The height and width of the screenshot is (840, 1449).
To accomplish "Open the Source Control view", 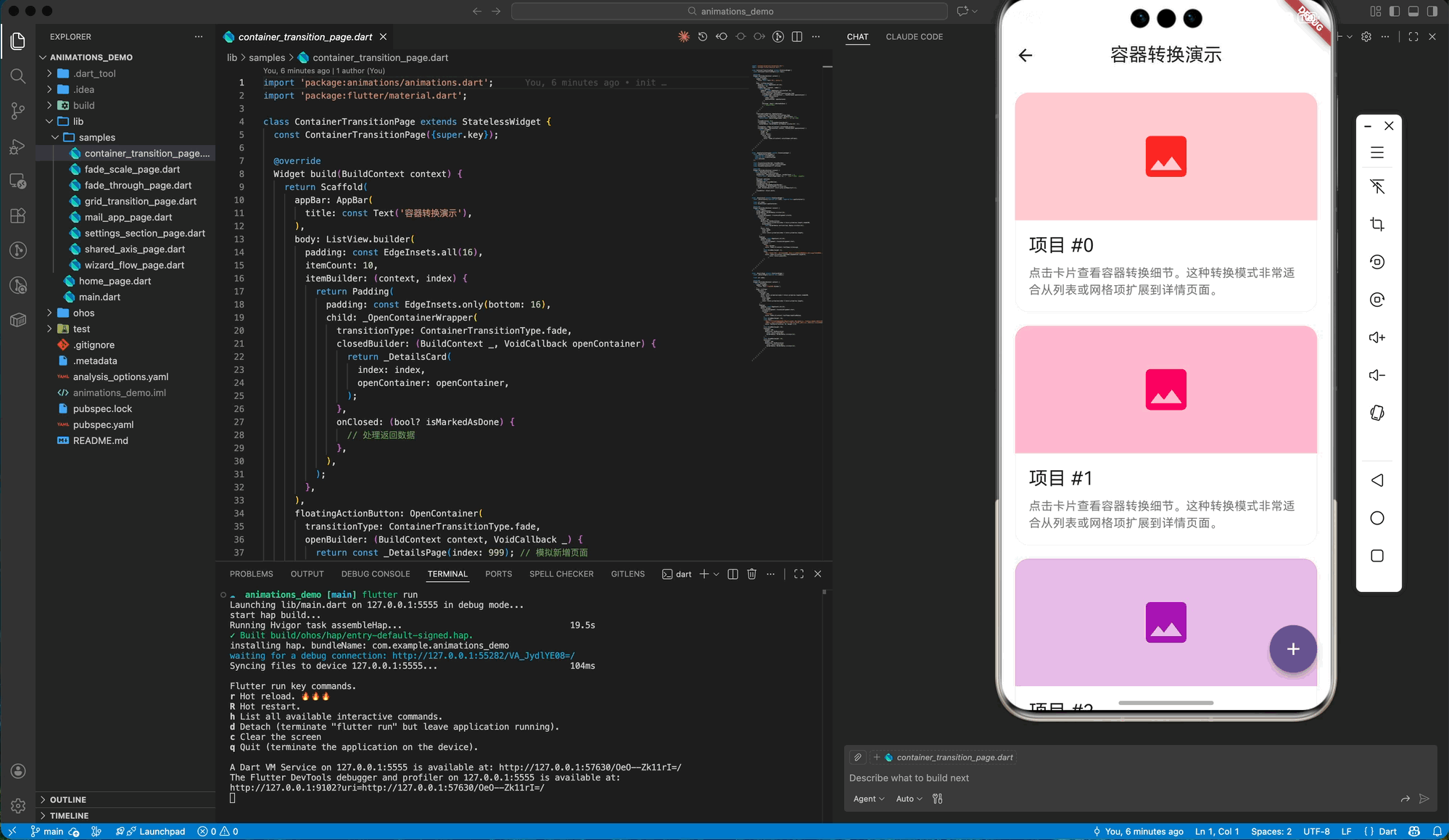I will [x=18, y=110].
